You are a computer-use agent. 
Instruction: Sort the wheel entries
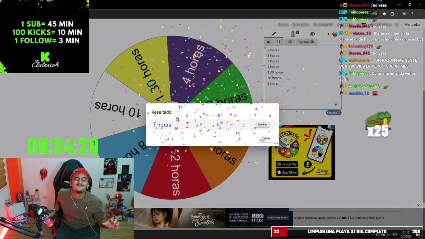(x=279, y=42)
